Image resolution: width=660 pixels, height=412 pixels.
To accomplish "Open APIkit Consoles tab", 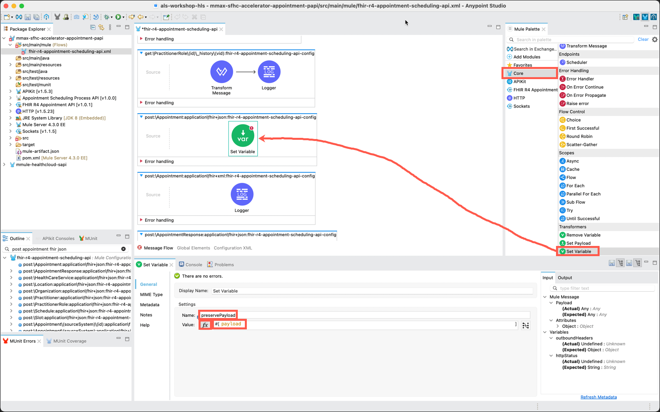I will pos(58,239).
